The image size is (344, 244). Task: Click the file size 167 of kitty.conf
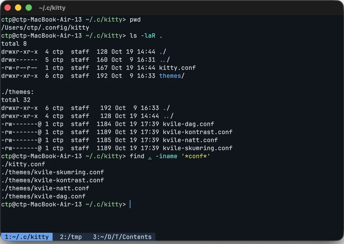[x=102, y=68]
